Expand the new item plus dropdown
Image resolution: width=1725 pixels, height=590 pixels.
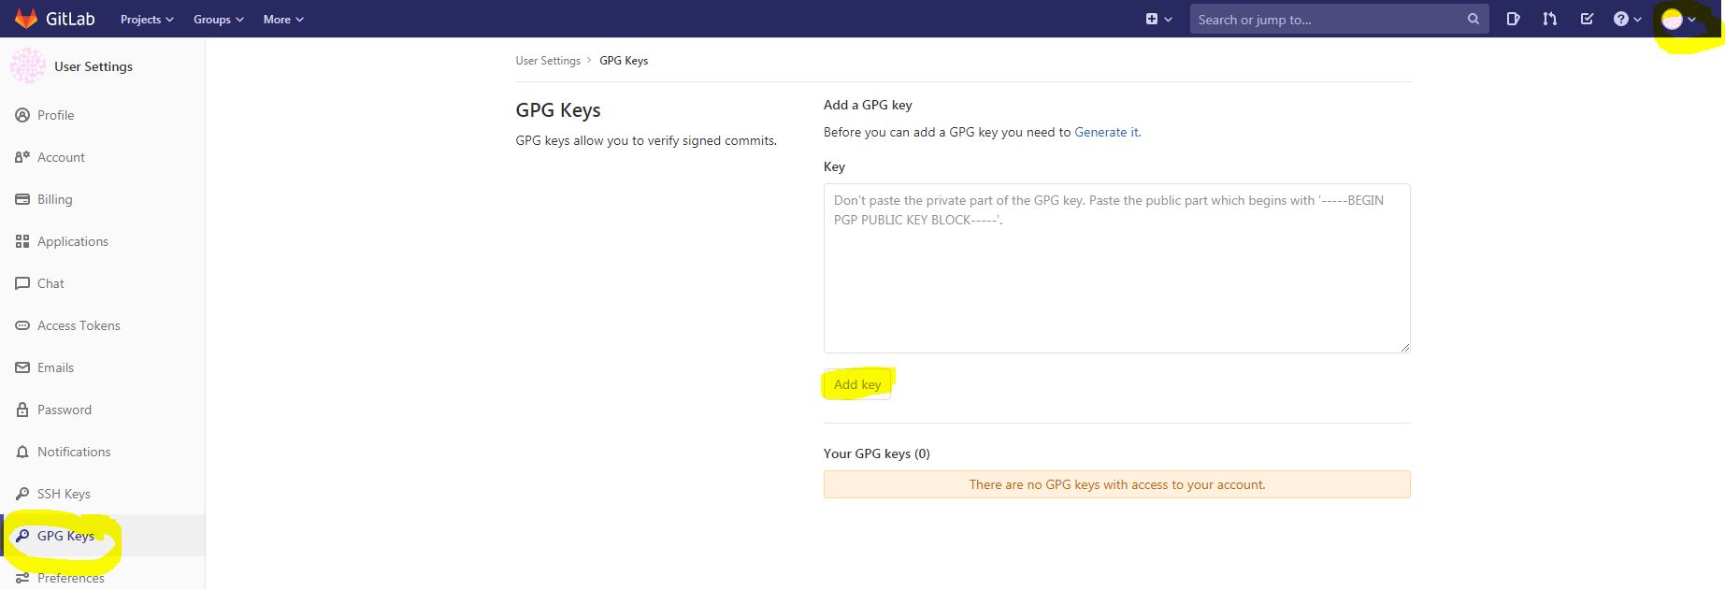click(x=1158, y=19)
